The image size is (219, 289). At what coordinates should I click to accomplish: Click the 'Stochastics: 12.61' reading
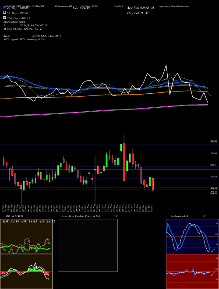14,22
